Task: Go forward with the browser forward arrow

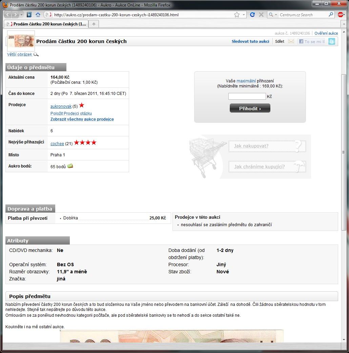Action: click(15, 15)
